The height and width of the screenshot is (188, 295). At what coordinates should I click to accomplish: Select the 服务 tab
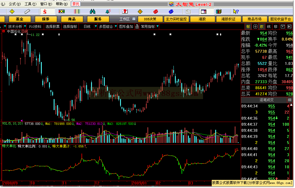click(98, 19)
